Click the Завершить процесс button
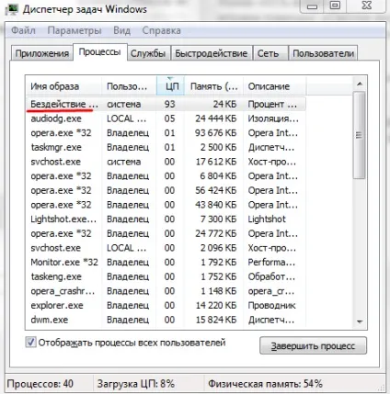390x394 pixels. (313, 346)
